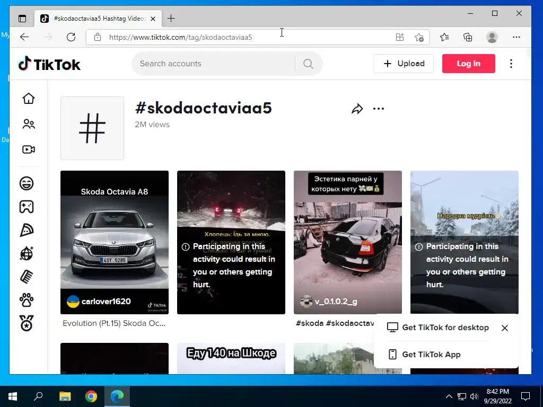The image size is (543, 407).
Task: Open TikTok header vertical three-dot menu
Action: pyautogui.click(x=511, y=64)
